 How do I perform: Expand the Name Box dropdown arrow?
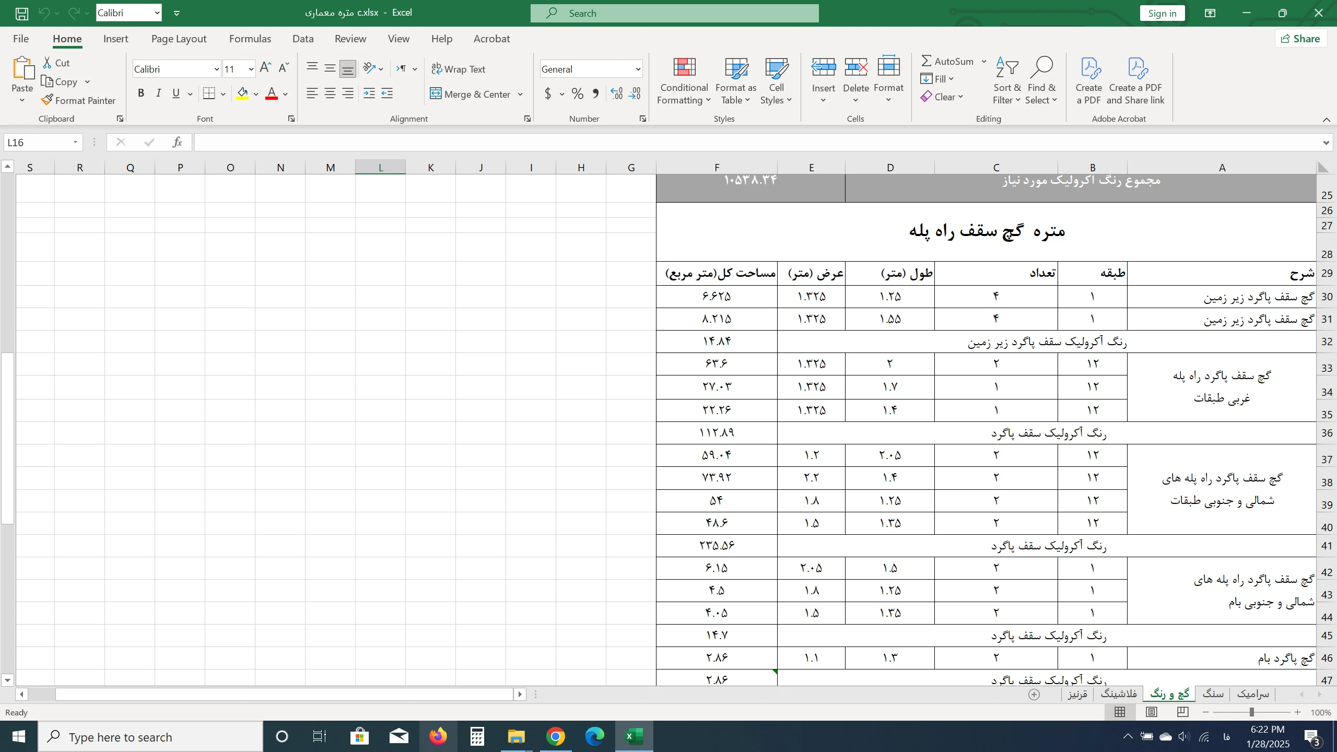(75, 142)
